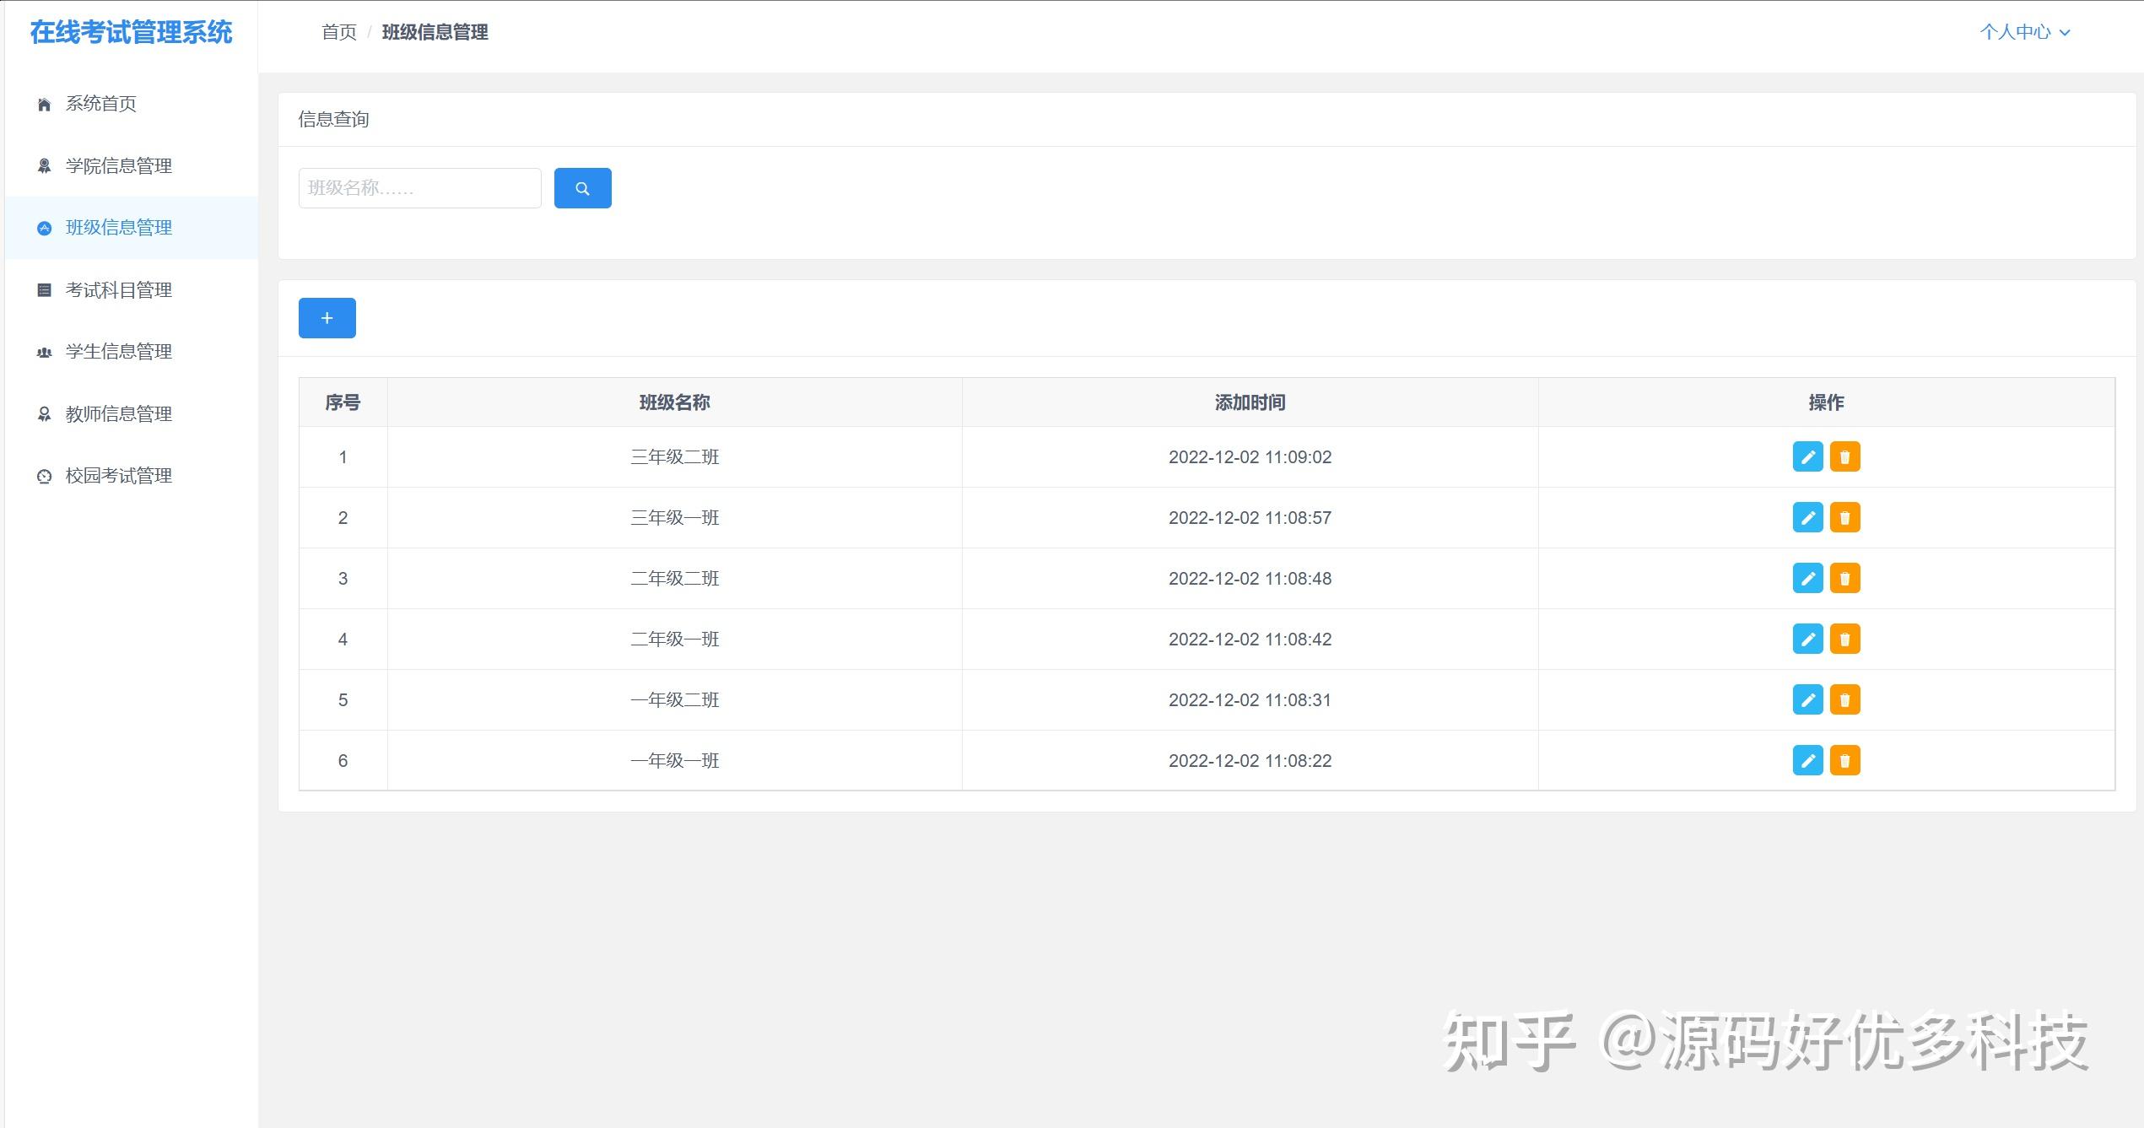Click the 在线考试管理系统 title logo
This screenshot has height=1128, width=2144.
coord(131,32)
